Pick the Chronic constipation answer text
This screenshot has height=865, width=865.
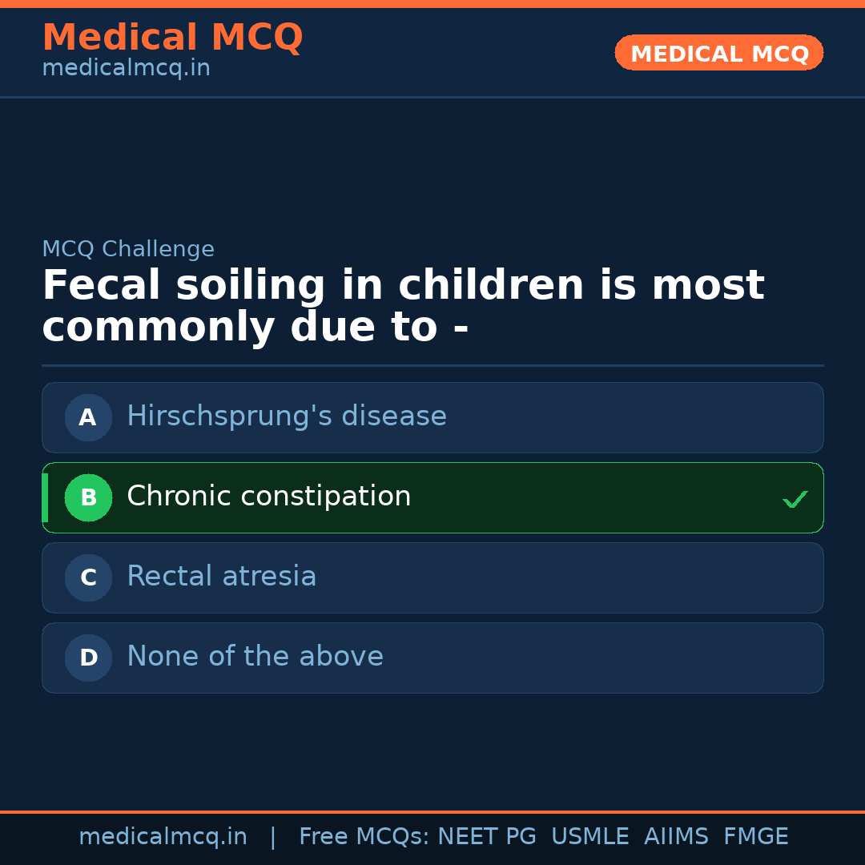[x=268, y=497]
